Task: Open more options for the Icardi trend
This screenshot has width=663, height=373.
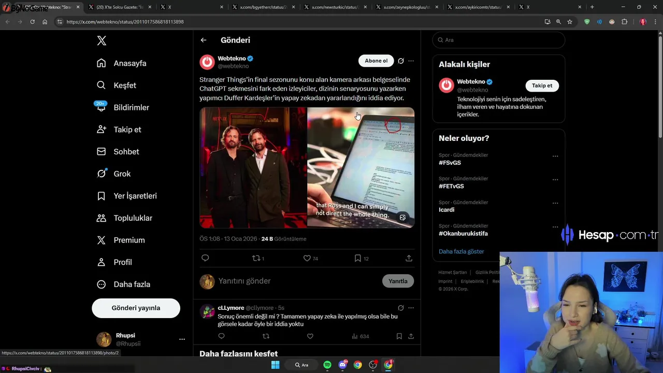Action: (x=555, y=203)
